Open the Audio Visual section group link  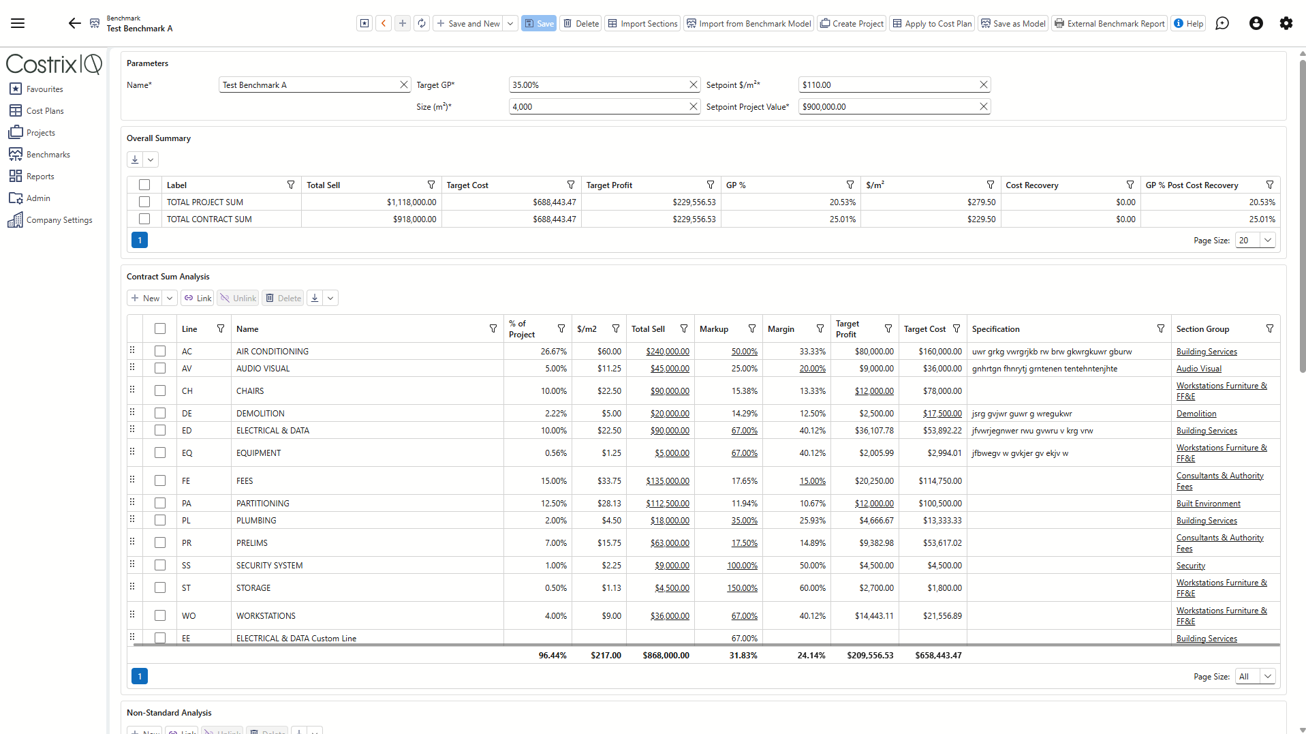1199,369
